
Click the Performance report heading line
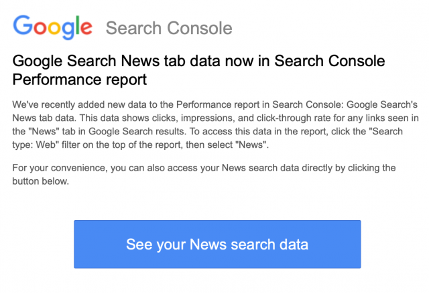pos(80,80)
